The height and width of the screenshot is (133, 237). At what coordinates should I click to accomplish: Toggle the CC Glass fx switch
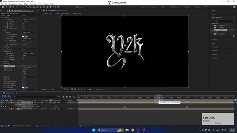pyautogui.click(x=3, y=16)
